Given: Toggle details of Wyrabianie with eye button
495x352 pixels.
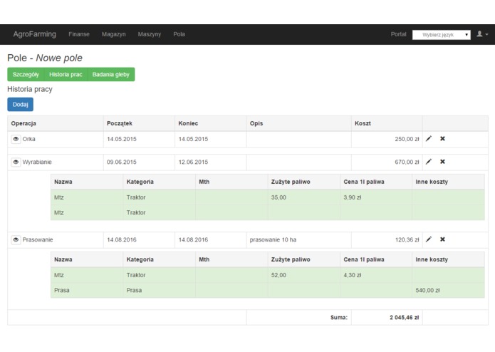Looking at the screenshot, I should pyautogui.click(x=16, y=162).
